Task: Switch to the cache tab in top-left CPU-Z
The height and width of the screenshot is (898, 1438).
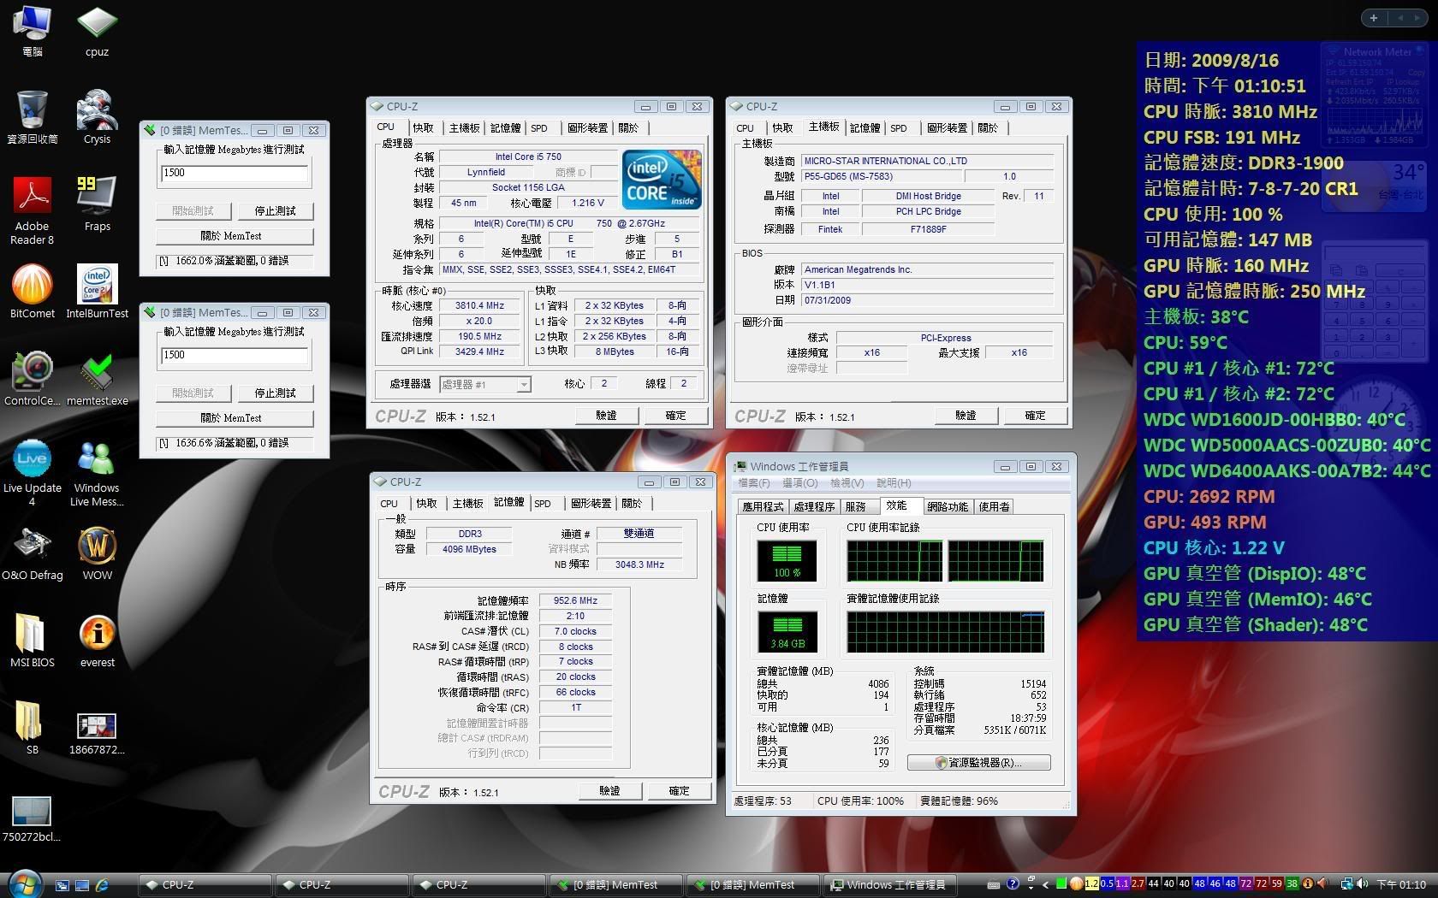Action: (x=424, y=128)
